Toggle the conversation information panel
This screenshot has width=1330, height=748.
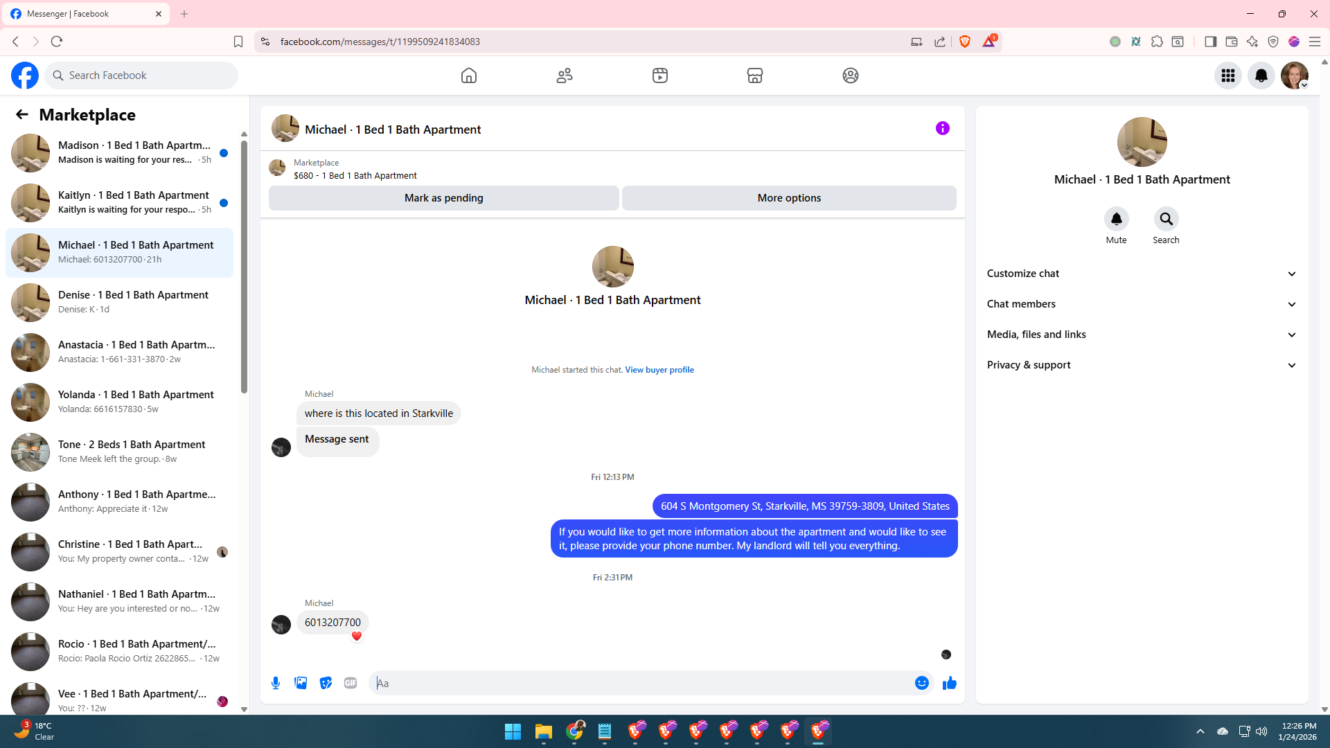tap(942, 128)
